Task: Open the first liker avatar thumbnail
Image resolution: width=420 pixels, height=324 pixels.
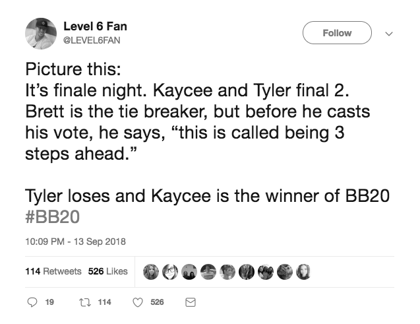Action: tap(151, 272)
